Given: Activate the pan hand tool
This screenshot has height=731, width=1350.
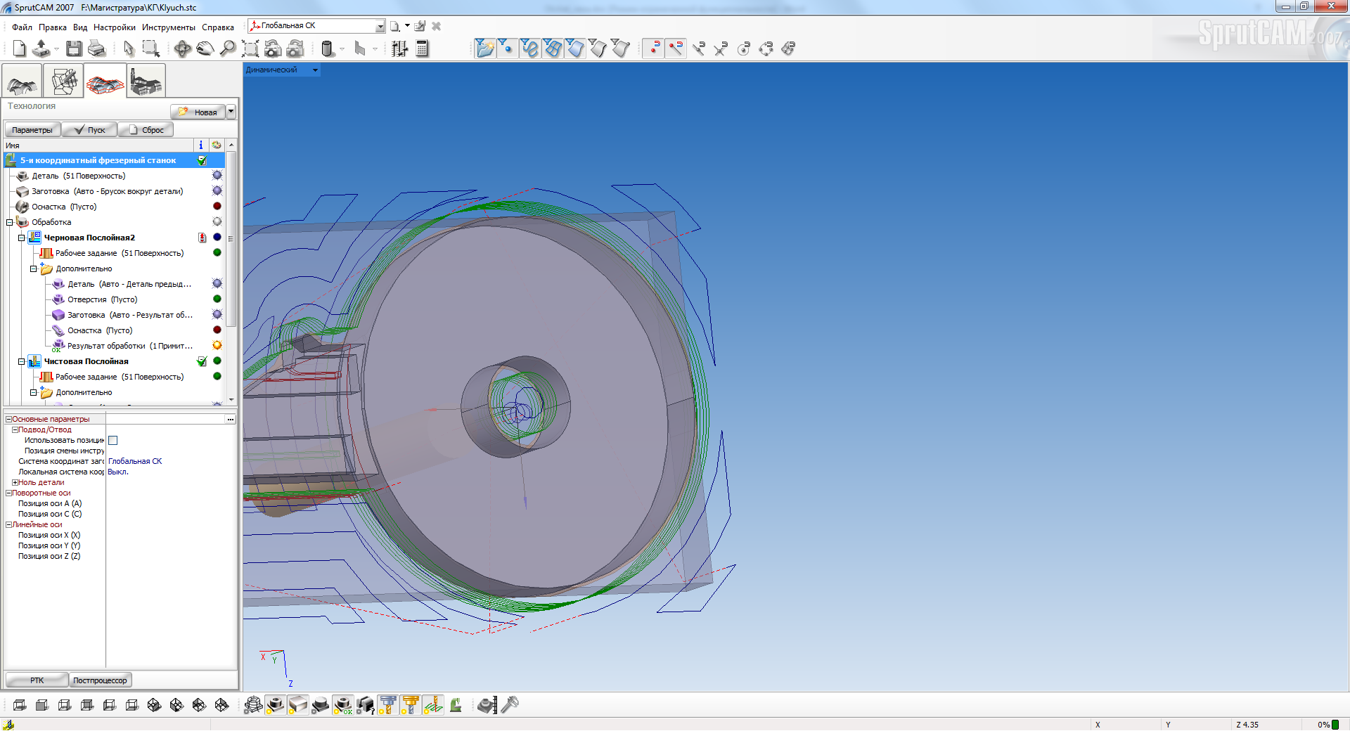Looking at the screenshot, I should (x=205, y=48).
